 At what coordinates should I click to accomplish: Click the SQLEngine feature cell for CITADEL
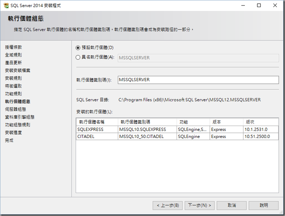click(x=193, y=137)
